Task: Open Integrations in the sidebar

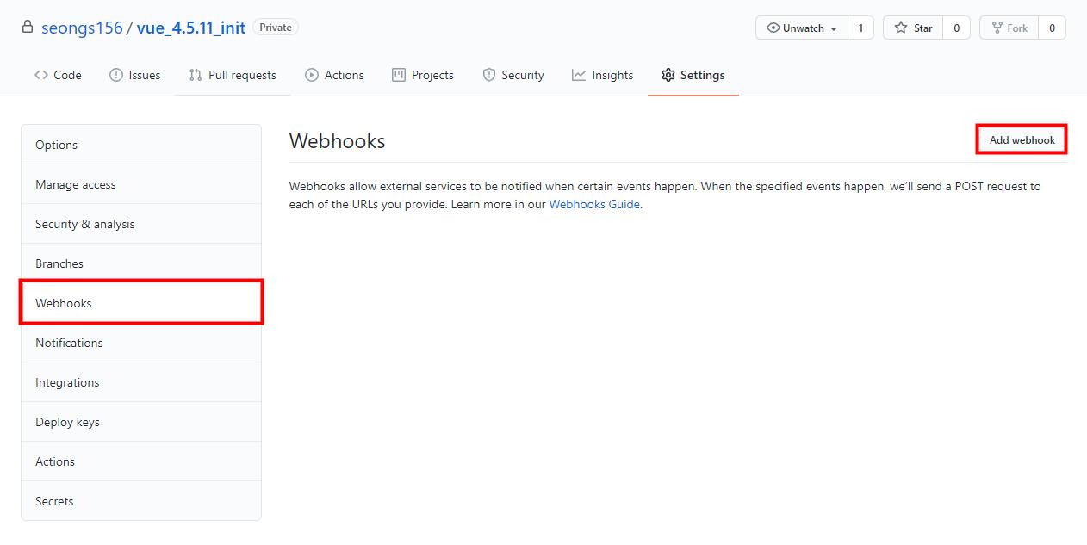Action: tap(141, 382)
